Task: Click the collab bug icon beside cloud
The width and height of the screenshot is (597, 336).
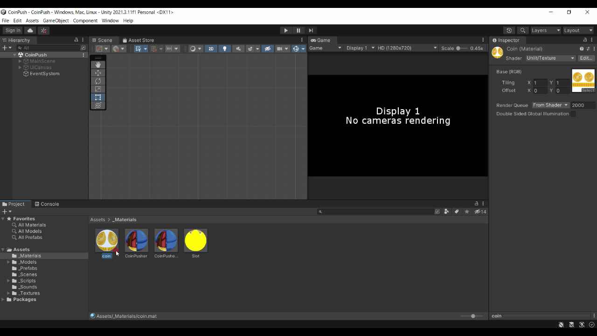Action: (44, 30)
